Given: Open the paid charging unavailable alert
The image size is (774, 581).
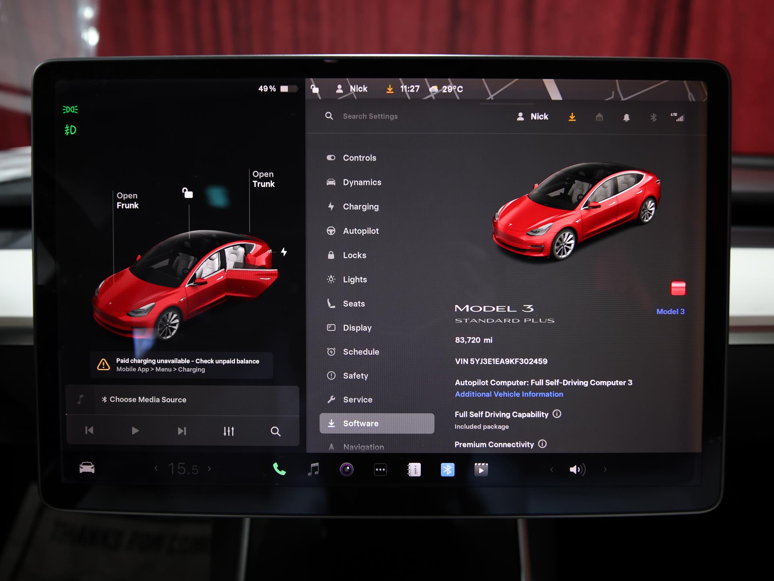Looking at the screenshot, I should (182, 365).
